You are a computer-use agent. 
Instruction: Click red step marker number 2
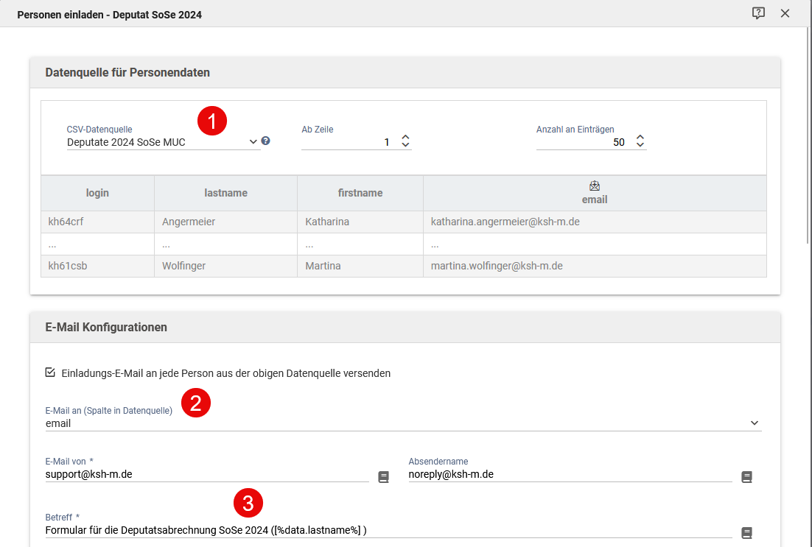coord(196,403)
